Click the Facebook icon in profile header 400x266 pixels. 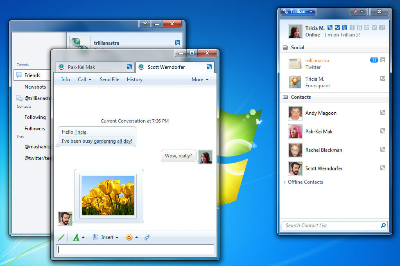coord(352,28)
